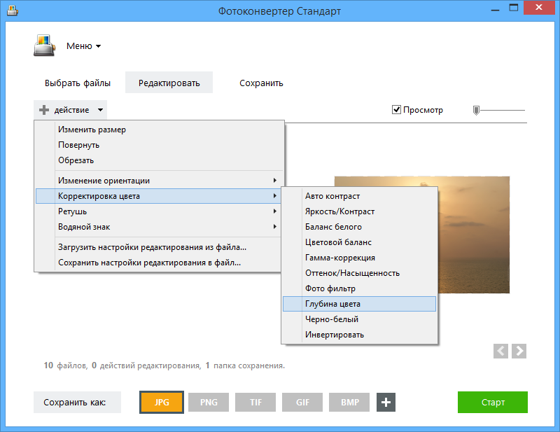Image resolution: width=560 pixels, height=432 pixels.
Task: Minimize the Фотоконвертер window
Action: point(495,10)
